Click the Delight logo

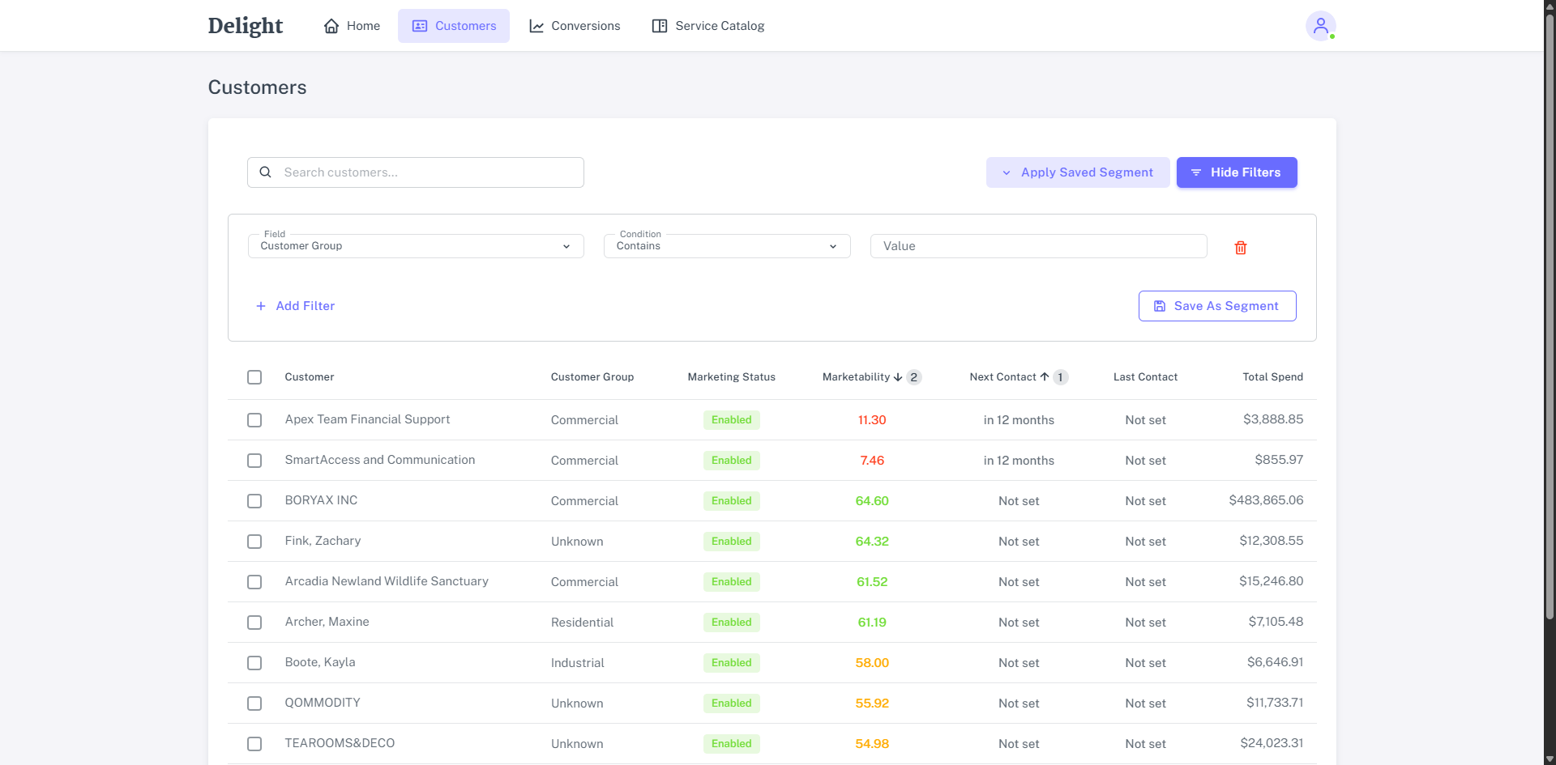click(245, 26)
